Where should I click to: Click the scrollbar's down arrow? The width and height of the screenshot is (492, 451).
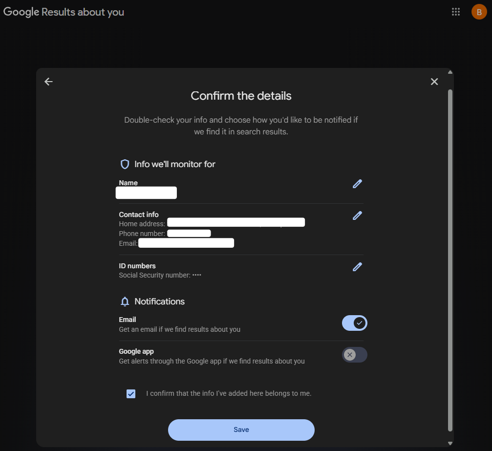[x=450, y=443]
